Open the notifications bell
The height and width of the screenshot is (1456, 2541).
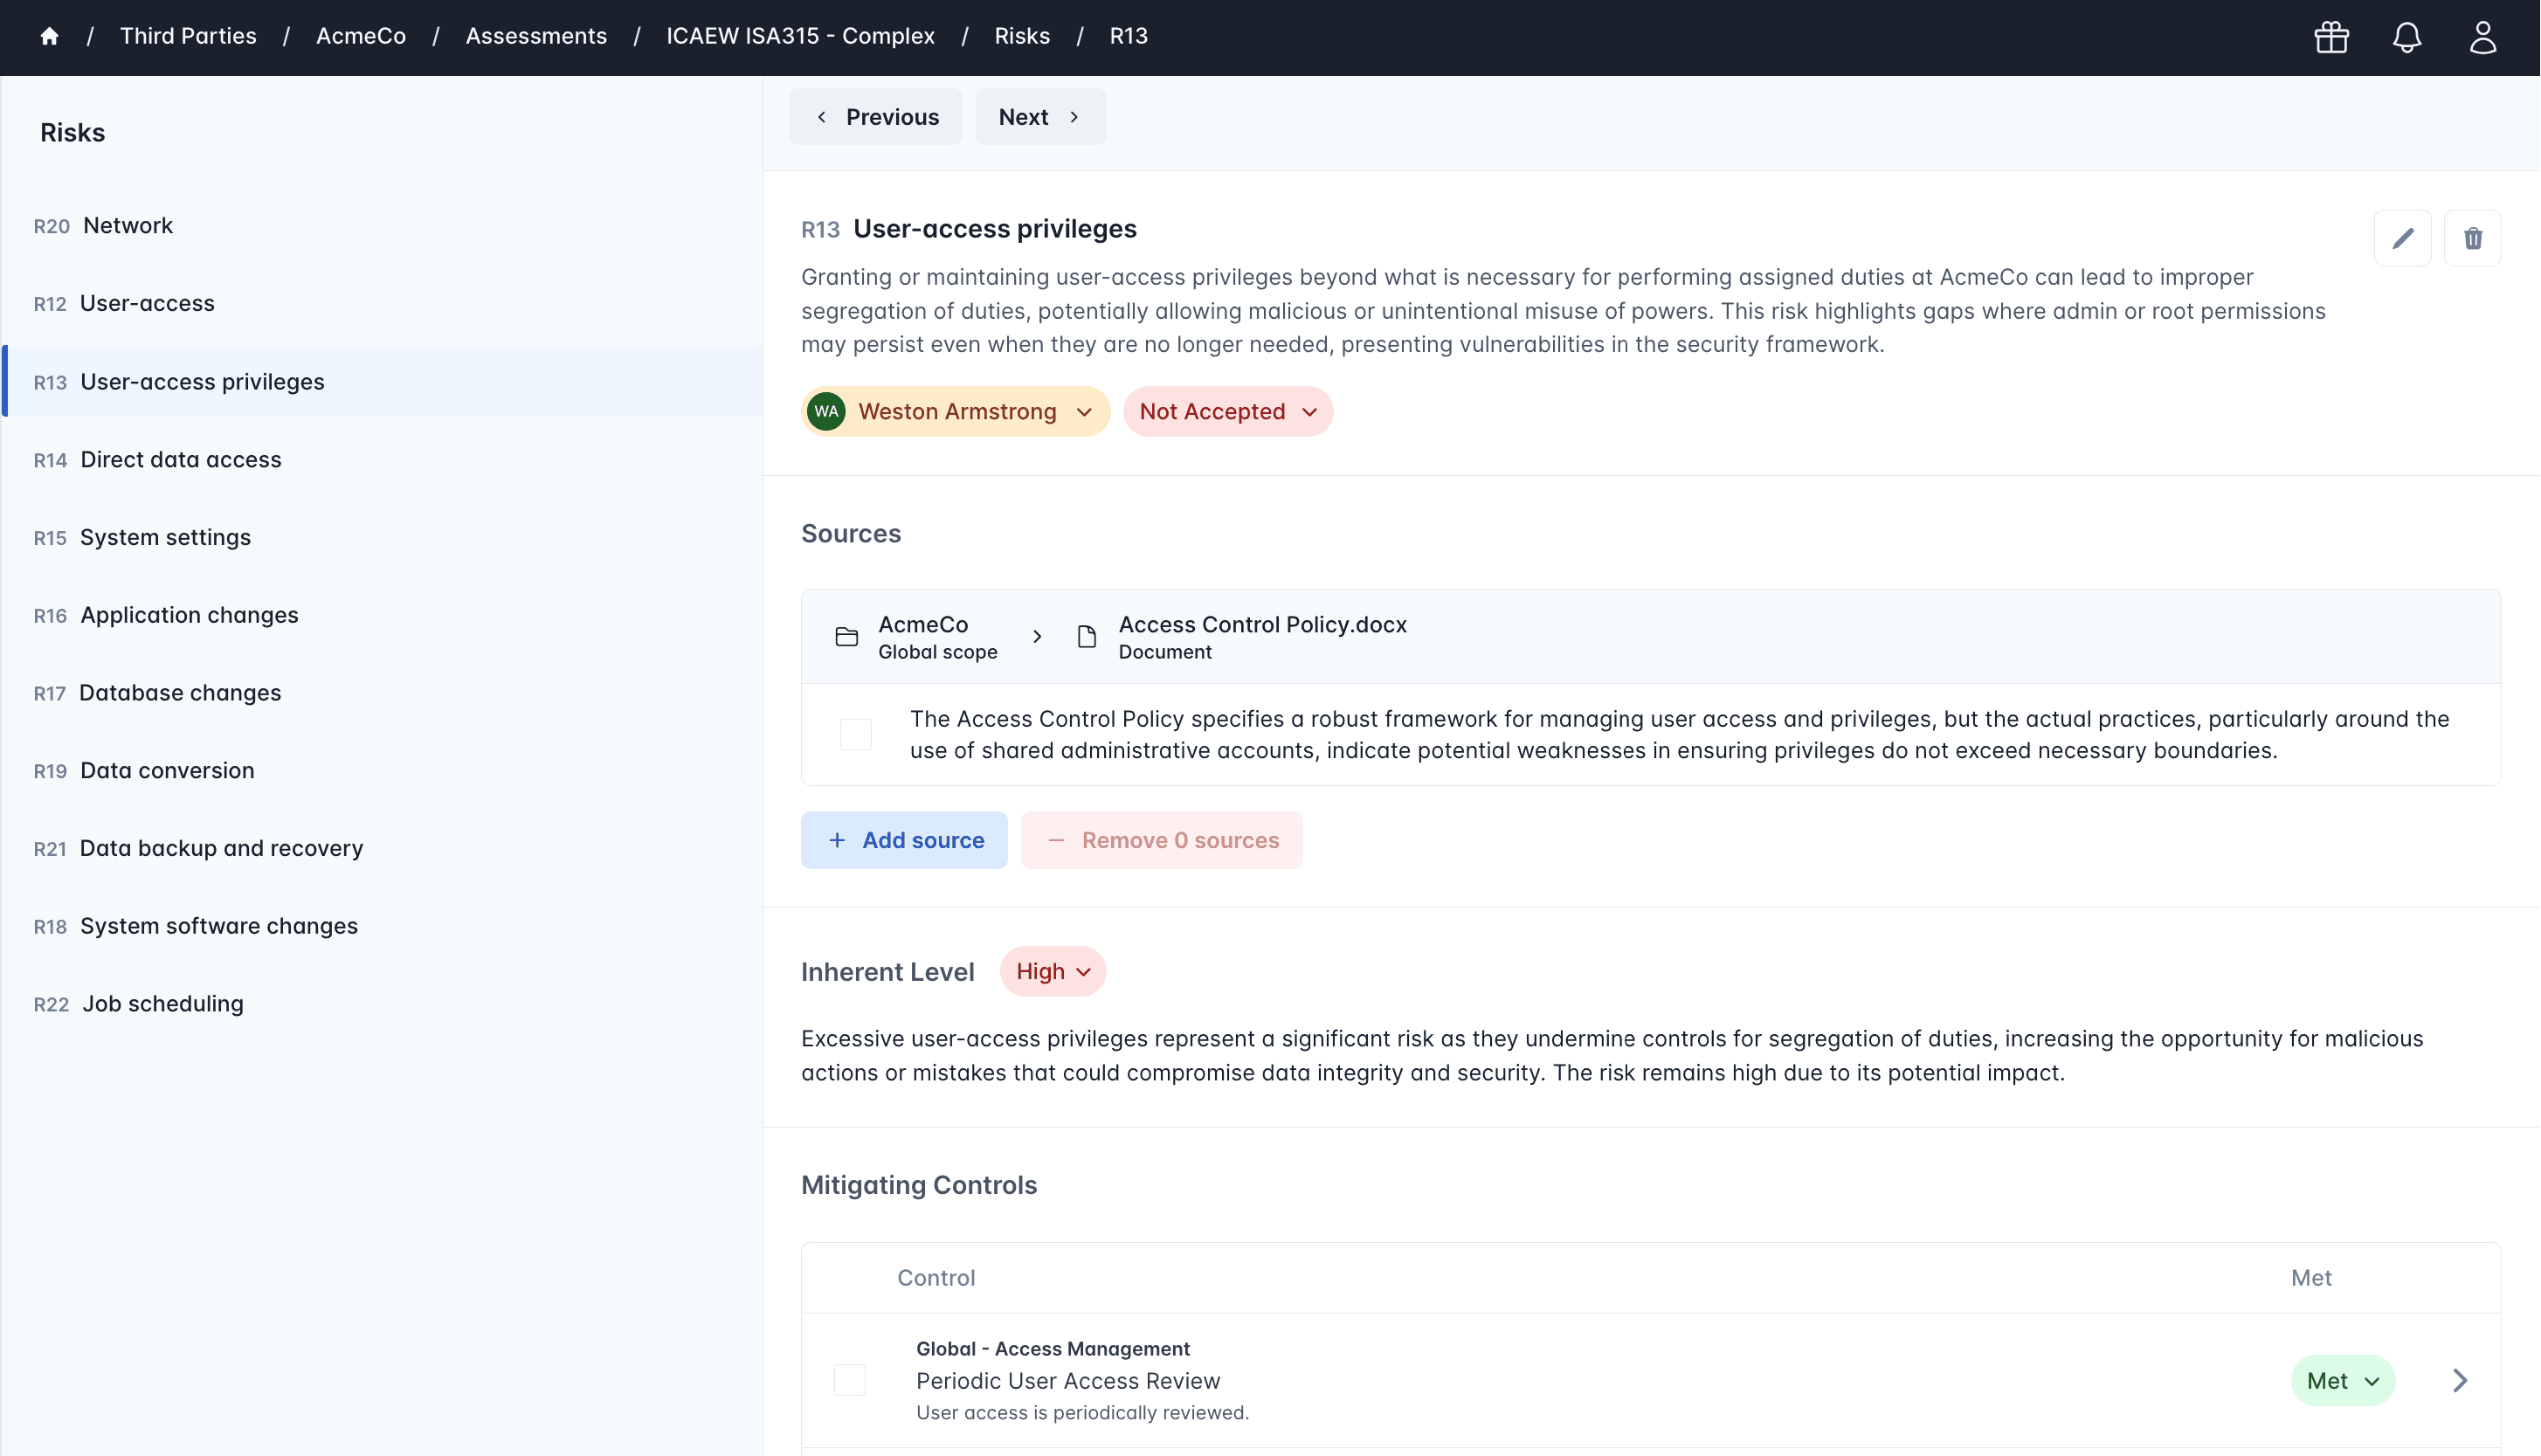[2406, 37]
